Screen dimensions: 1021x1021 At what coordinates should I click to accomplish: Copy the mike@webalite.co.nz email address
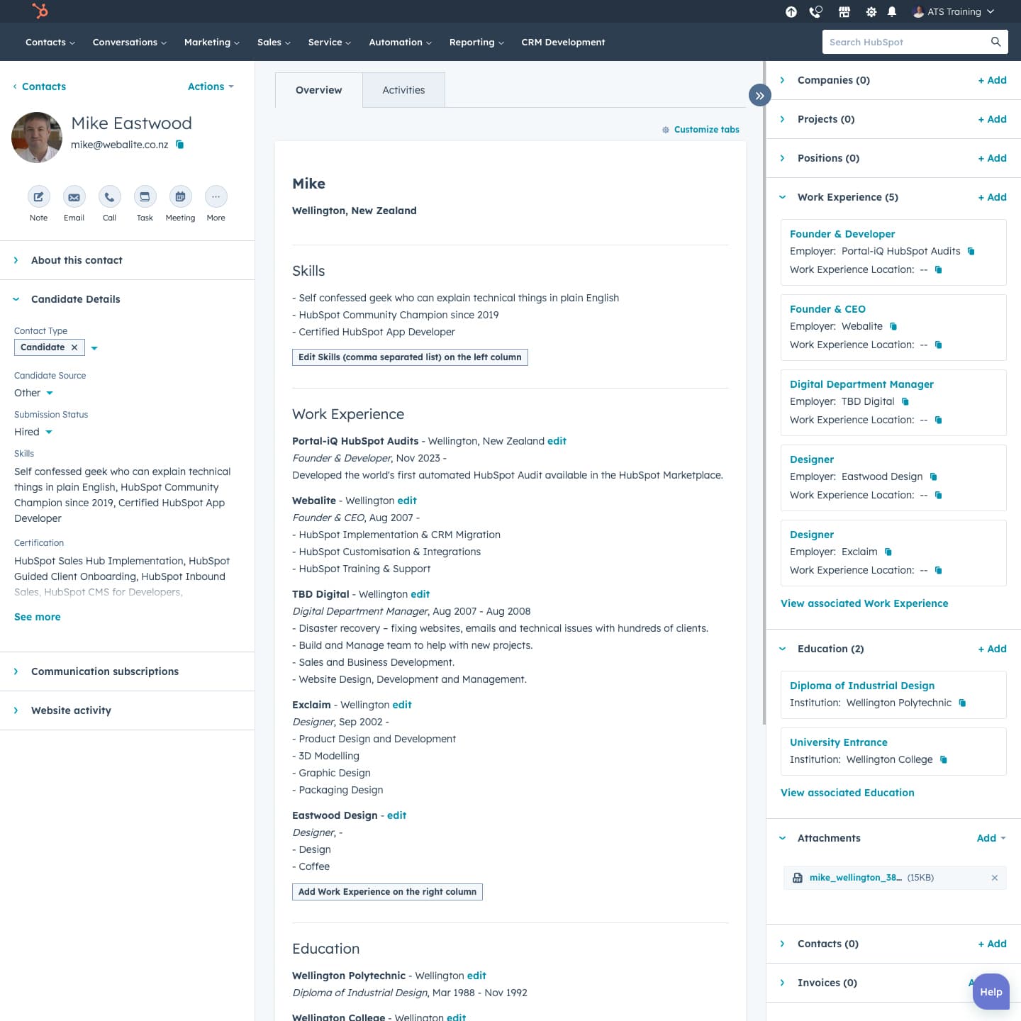click(180, 145)
